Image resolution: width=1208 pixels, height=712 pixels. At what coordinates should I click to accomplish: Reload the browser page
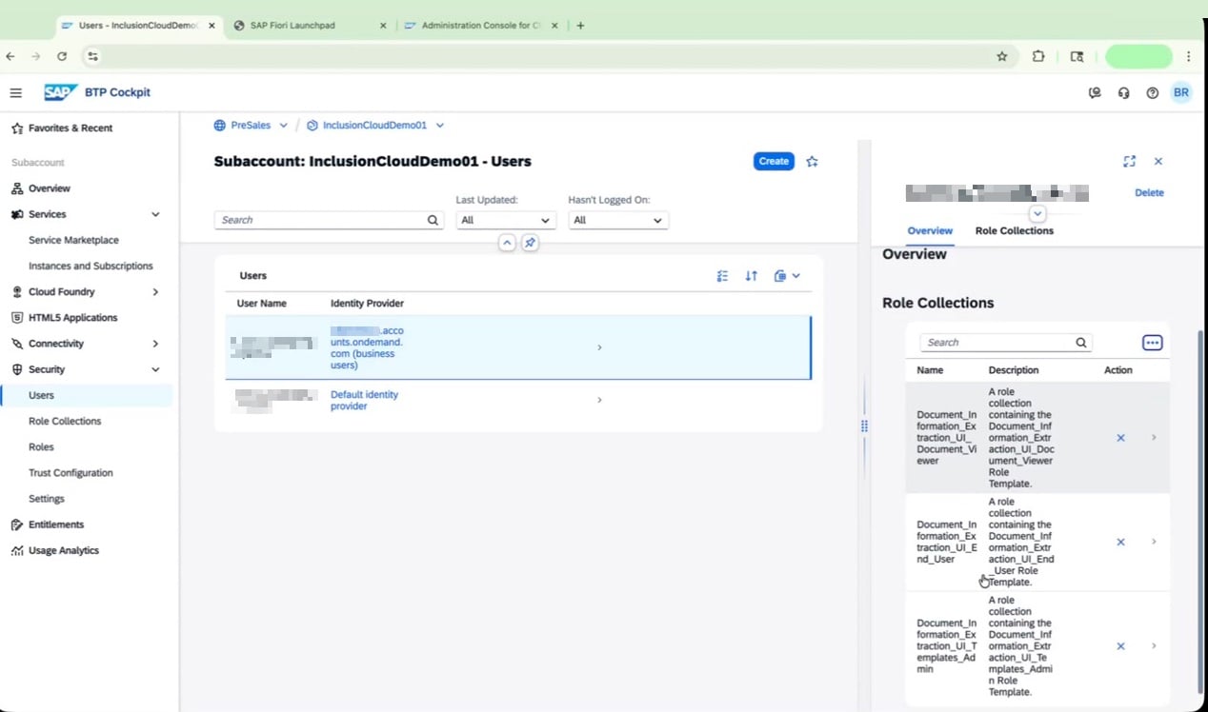pos(62,56)
